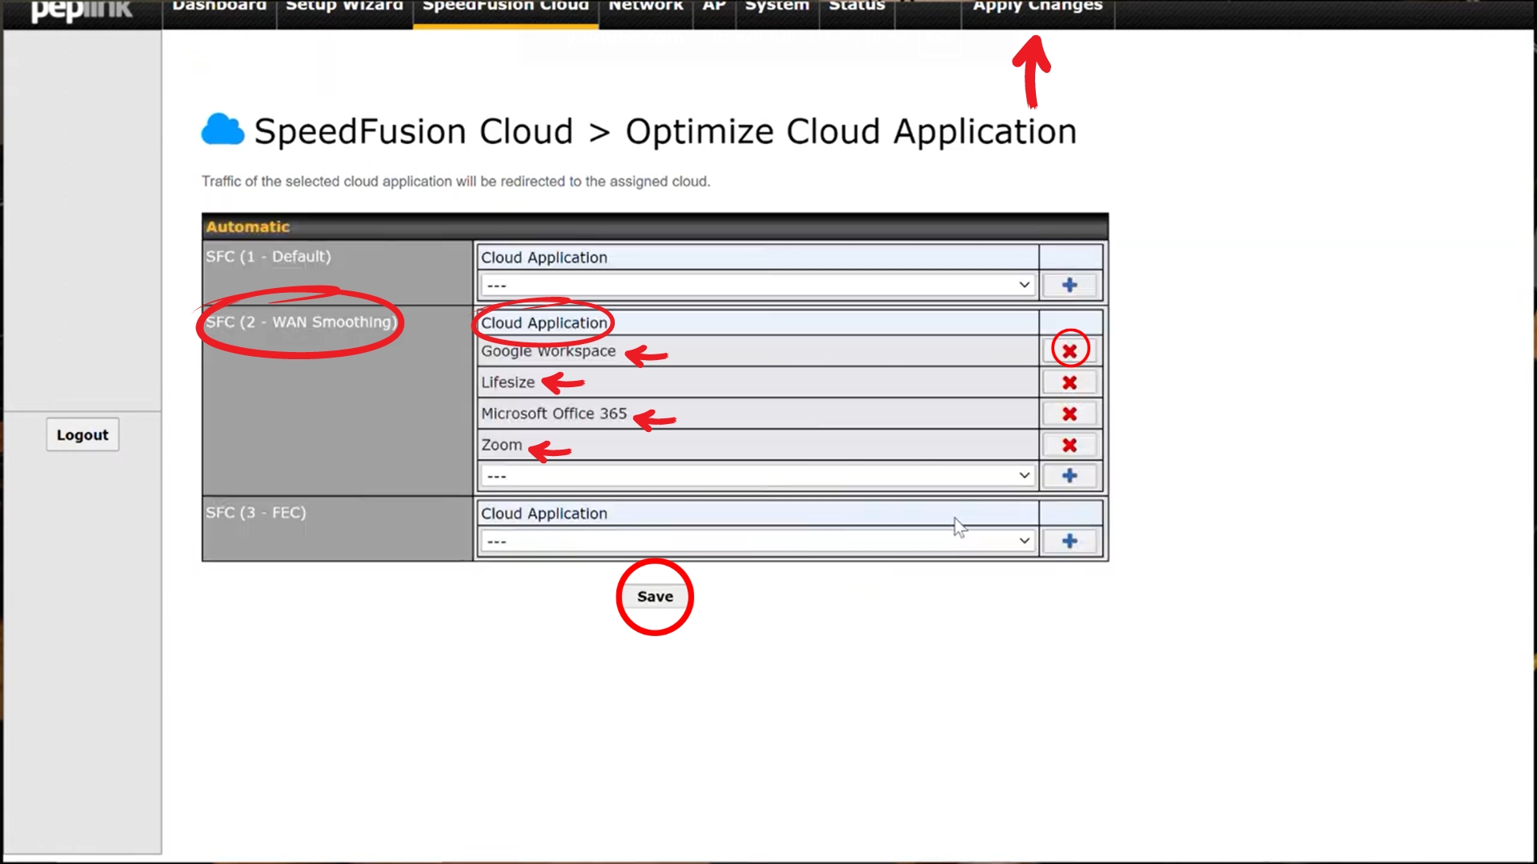
Task: Open the Dashboard tab
Action: [219, 8]
